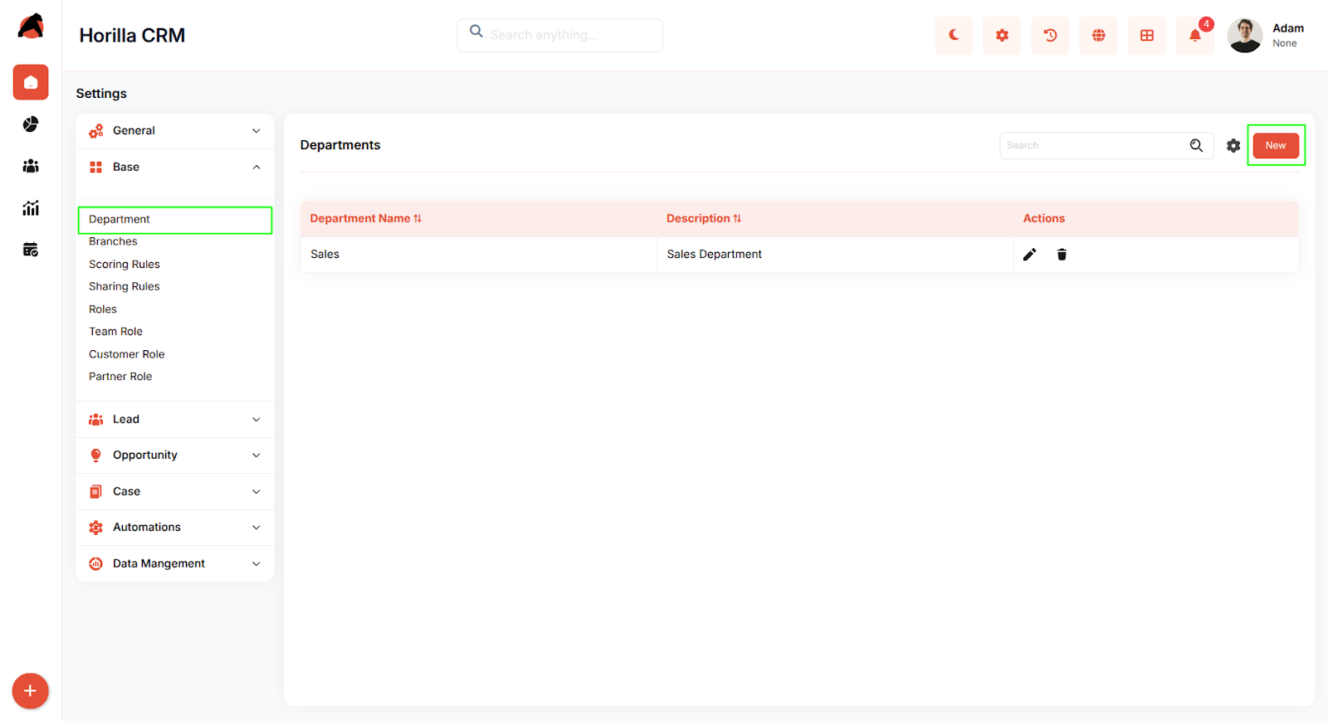
Task: Open the home icon in left sidebar
Action: point(31,82)
